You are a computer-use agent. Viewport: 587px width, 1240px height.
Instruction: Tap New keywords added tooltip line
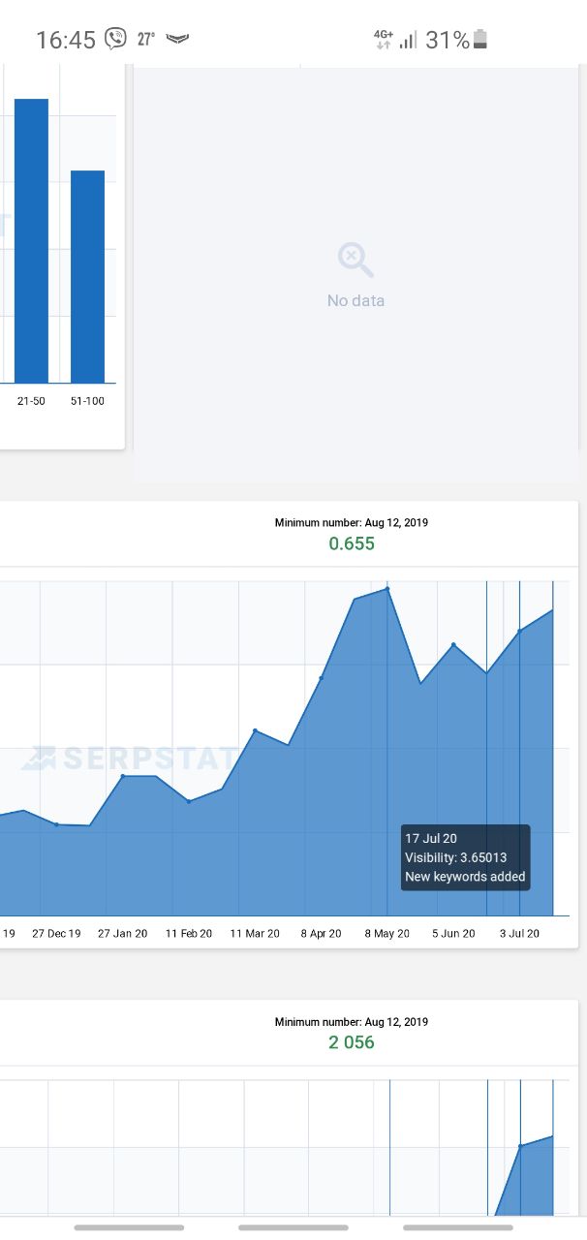[465, 877]
